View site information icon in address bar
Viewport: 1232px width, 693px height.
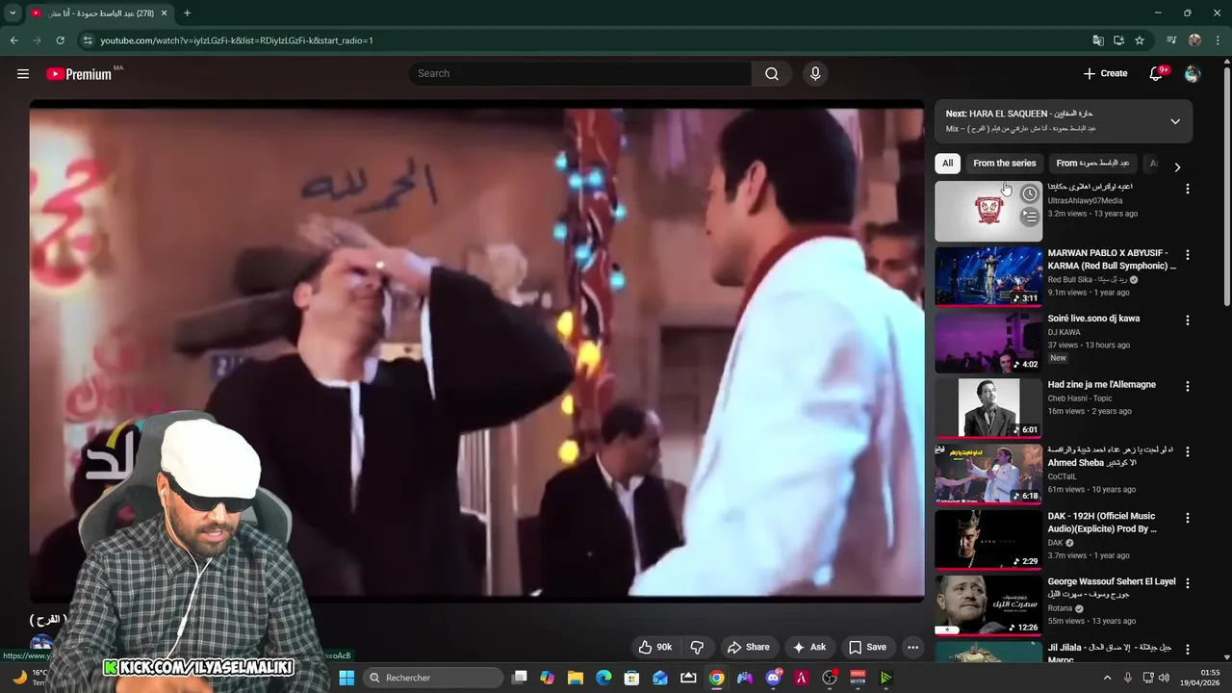[x=88, y=40]
